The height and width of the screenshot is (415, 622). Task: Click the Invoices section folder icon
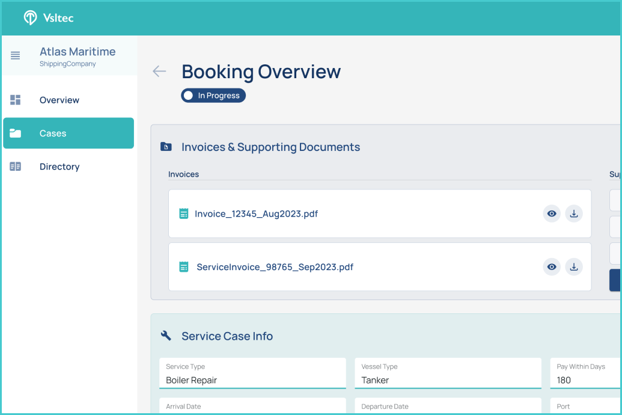(166, 147)
